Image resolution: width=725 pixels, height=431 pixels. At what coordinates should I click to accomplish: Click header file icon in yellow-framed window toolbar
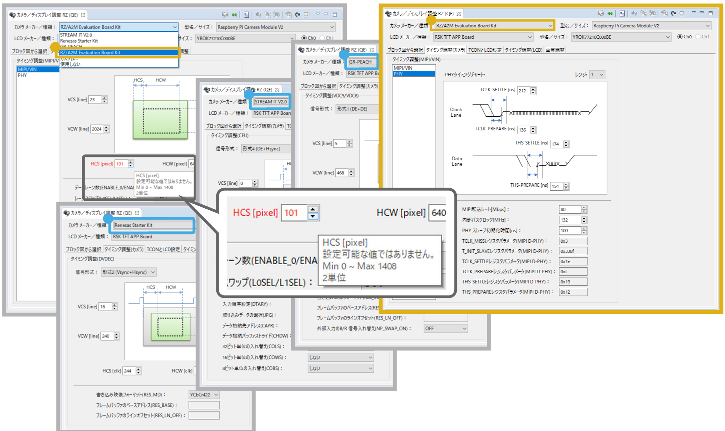point(622,13)
